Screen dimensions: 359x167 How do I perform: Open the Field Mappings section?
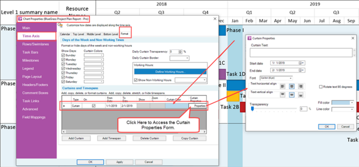(x=34, y=117)
